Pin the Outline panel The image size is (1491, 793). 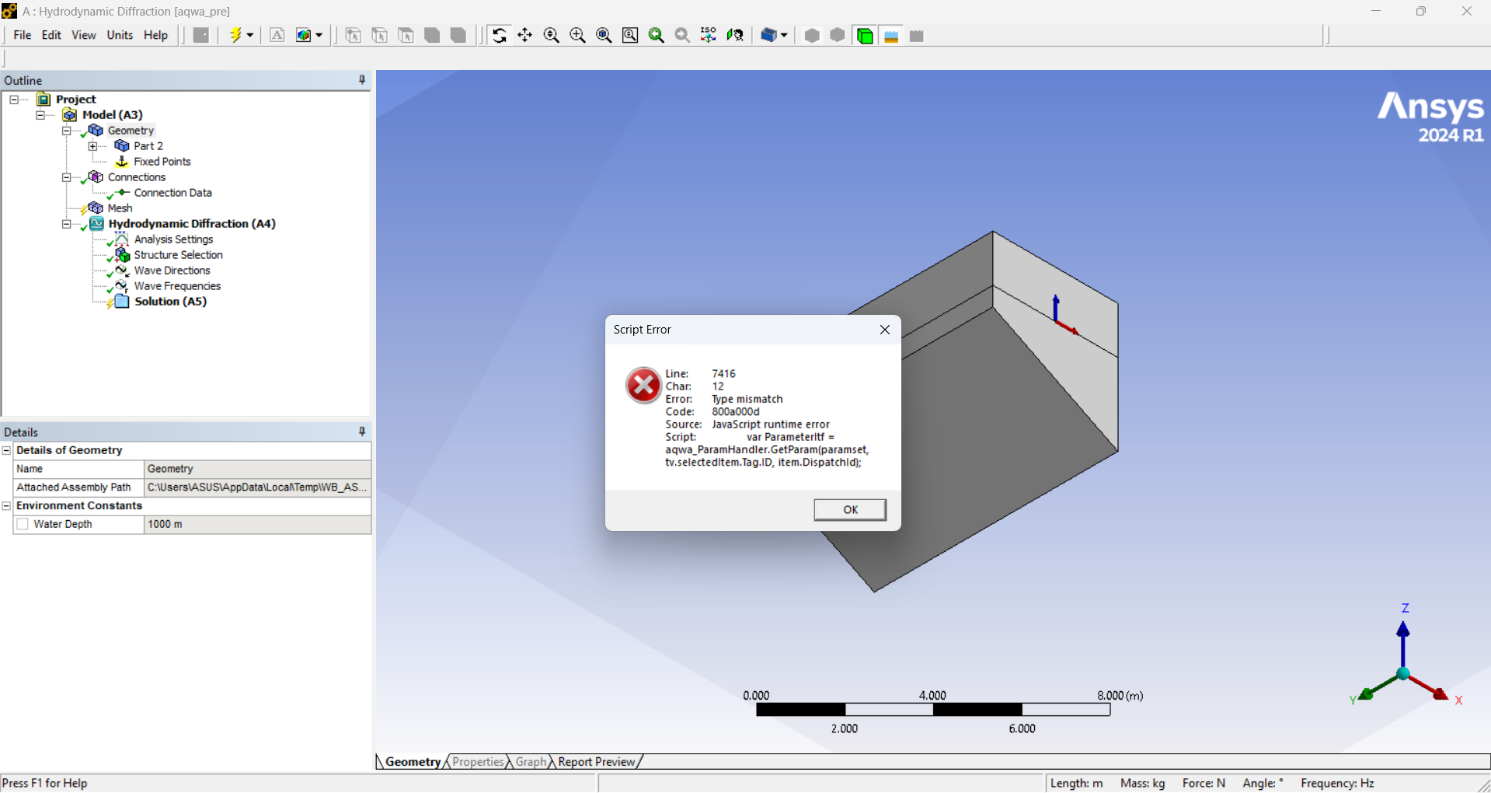[x=362, y=80]
